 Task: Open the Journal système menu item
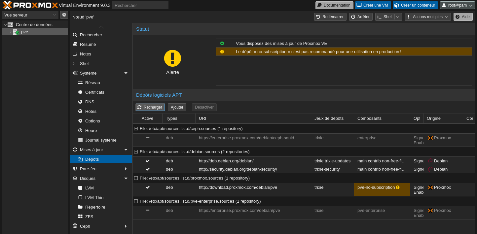[x=101, y=140]
